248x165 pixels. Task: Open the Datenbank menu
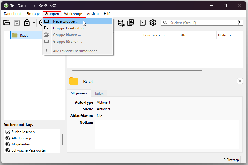pyautogui.click(x=13, y=14)
